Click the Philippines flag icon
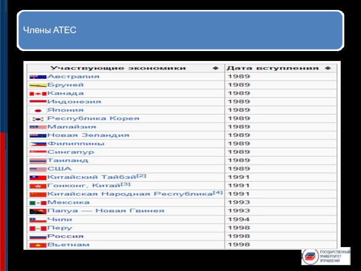 click(x=38, y=144)
